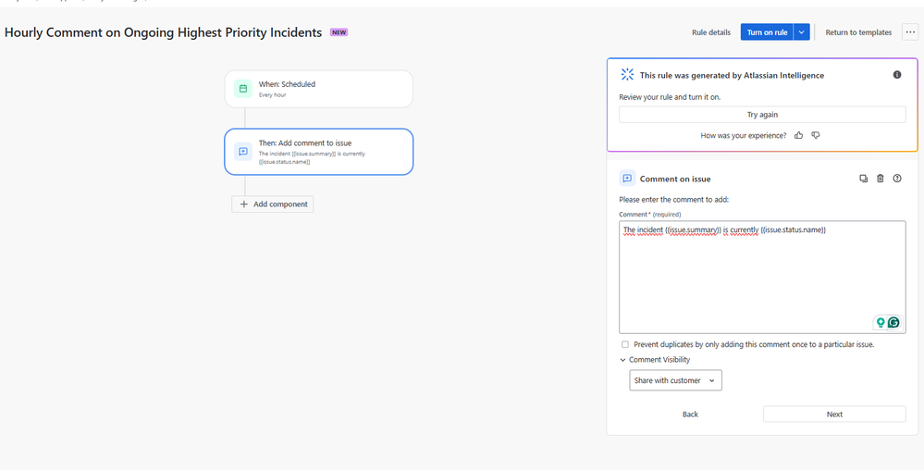Enable the Prevent duplicates checkbox
924x470 pixels.
(625, 344)
